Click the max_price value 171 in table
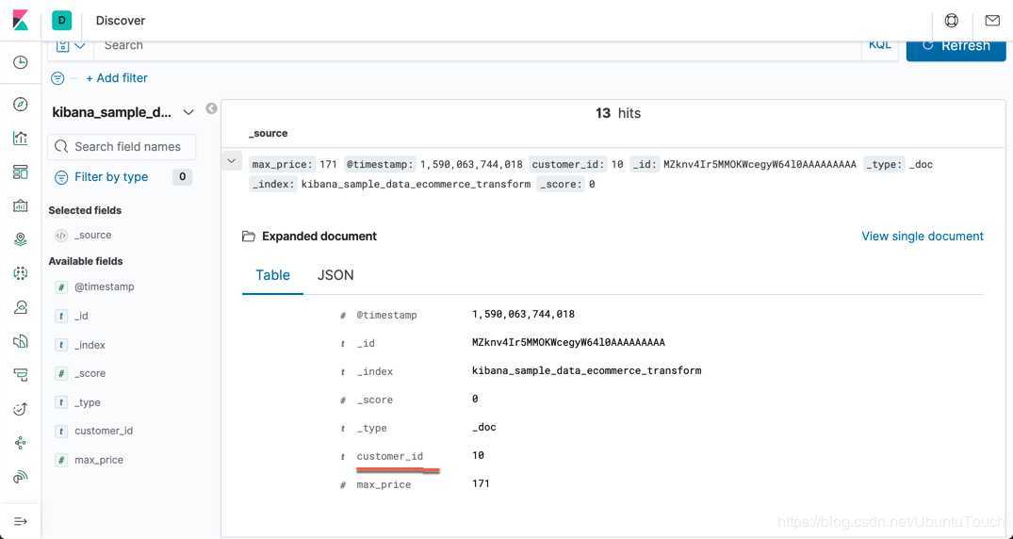This screenshot has height=539, width=1013. [481, 484]
